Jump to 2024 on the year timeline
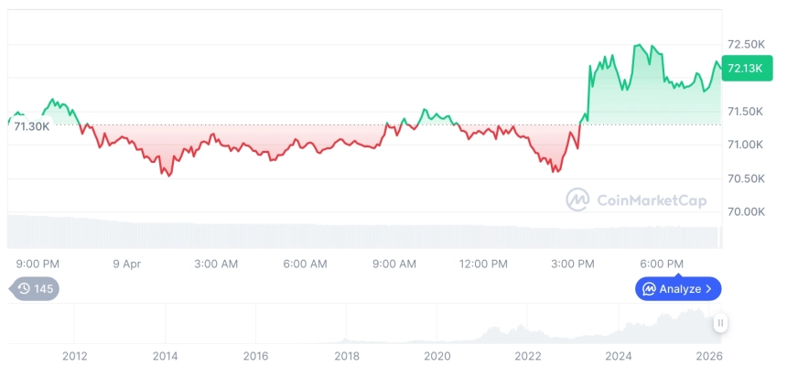The image size is (787, 367). click(620, 356)
